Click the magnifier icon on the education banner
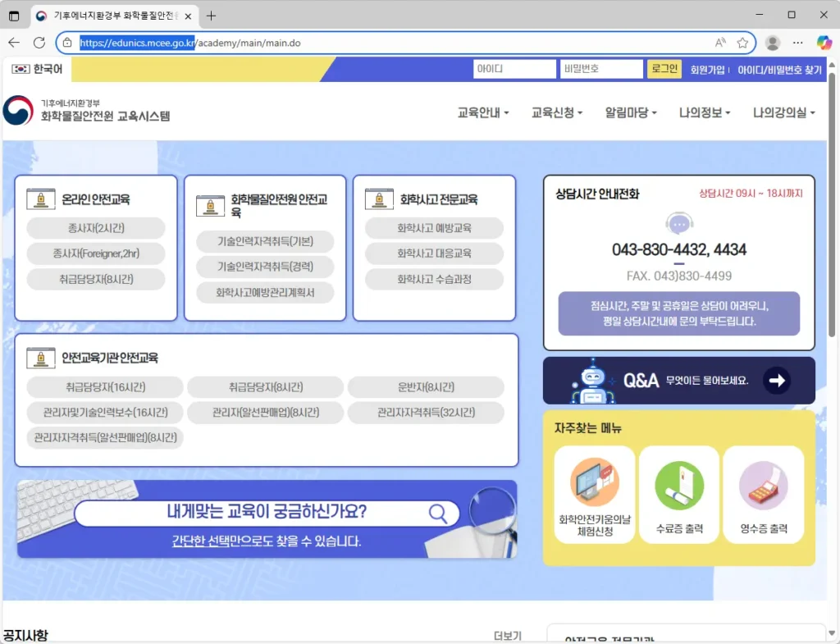The image size is (840, 644). click(440, 513)
